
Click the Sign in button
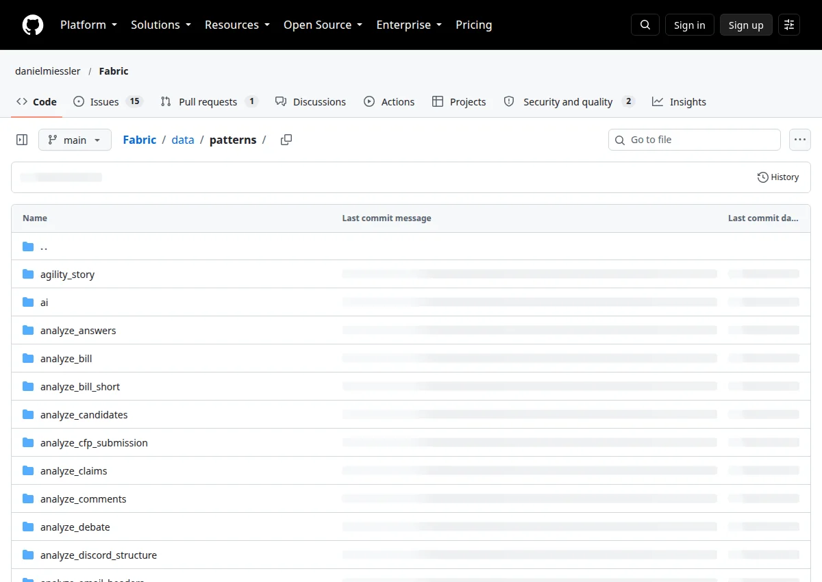(690, 25)
